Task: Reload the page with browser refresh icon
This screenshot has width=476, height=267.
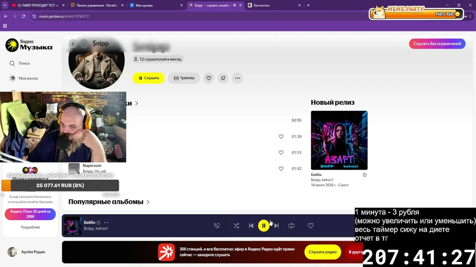Action: (23, 16)
